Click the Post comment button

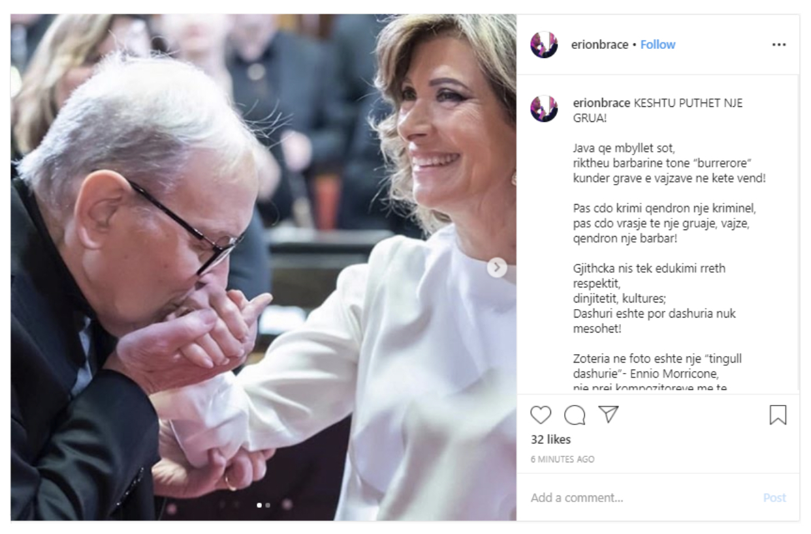[x=774, y=497]
